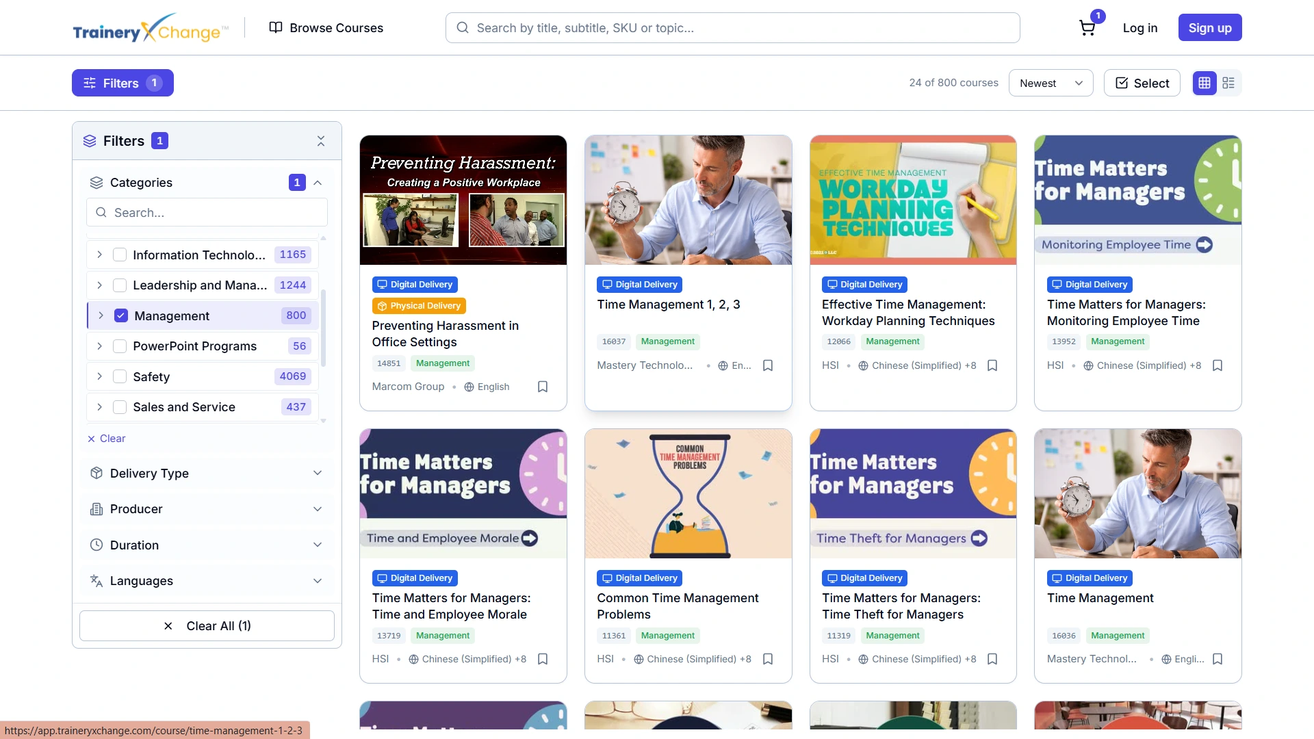Bookmark Preventing Harassment in Office Settings course
Image resolution: width=1314 pixels, height=739 pixels.
543,387
